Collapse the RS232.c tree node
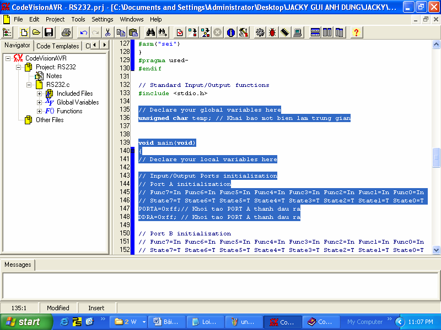Viewport: 441px width, 330px height. (x=29, y=85)
